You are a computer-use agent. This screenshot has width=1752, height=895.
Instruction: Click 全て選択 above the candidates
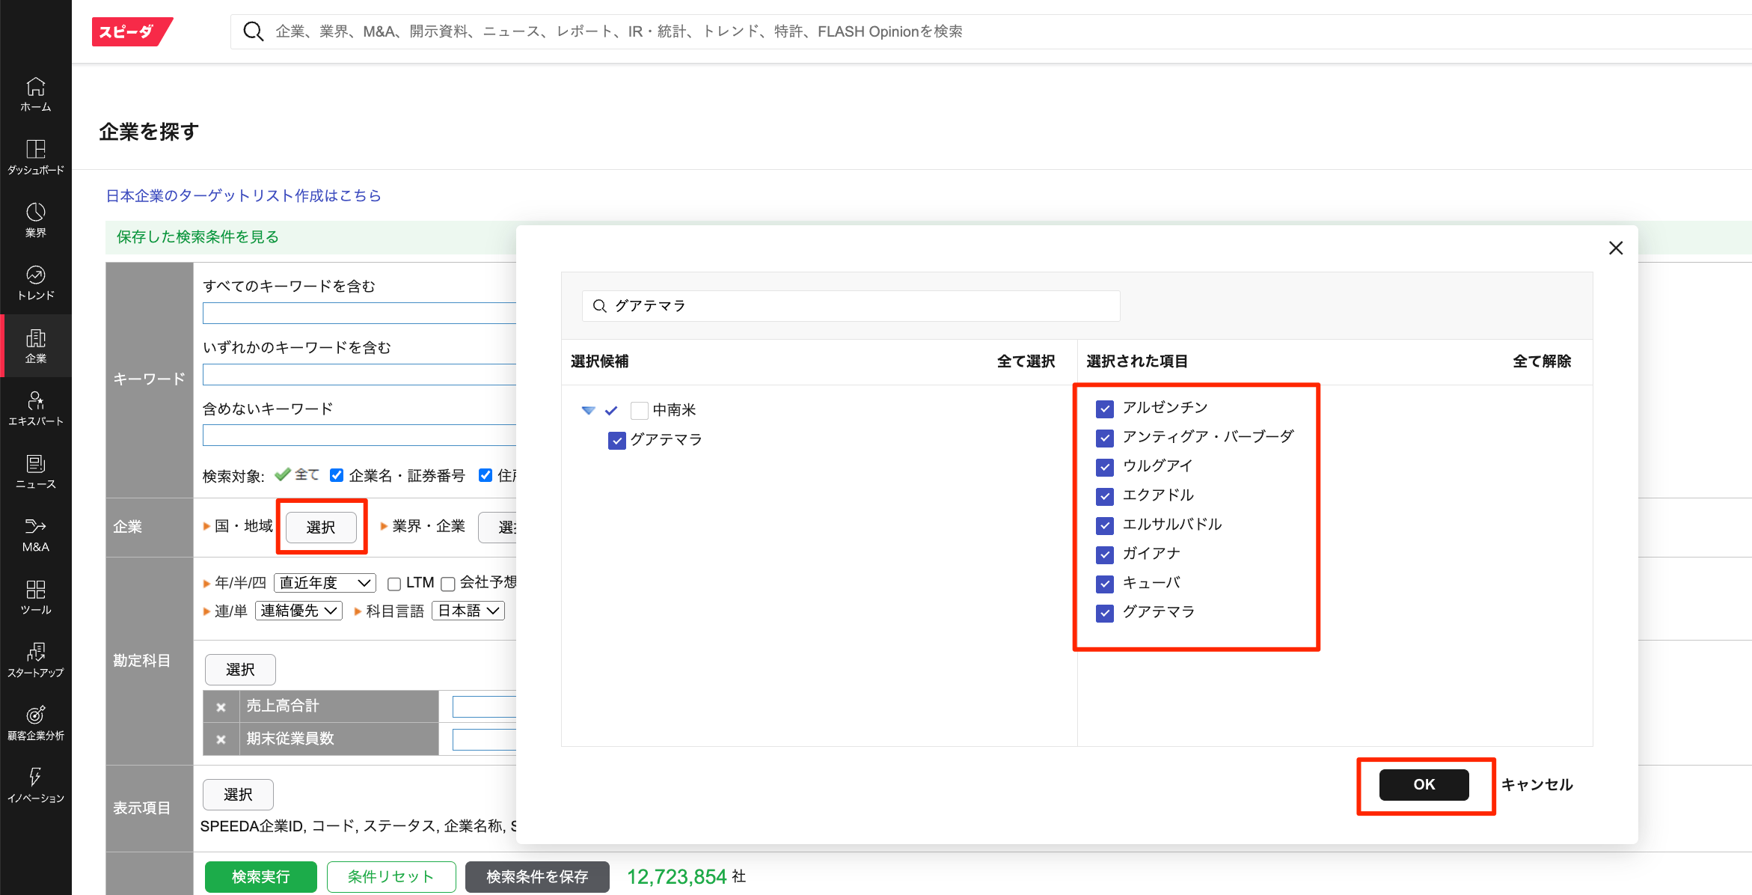point(1025,361)
